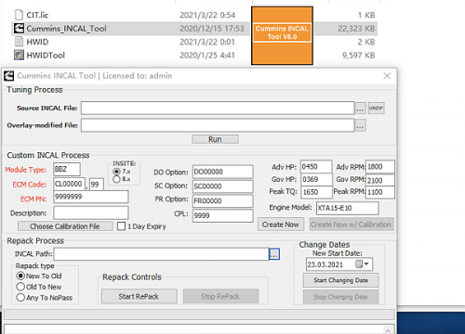Click the progress bar at dialog bottom
This screenshot has height=334, width=465.
pos(199,315)
